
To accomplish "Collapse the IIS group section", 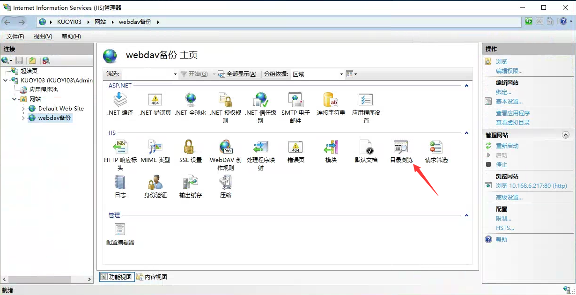I will click(466, 133).
